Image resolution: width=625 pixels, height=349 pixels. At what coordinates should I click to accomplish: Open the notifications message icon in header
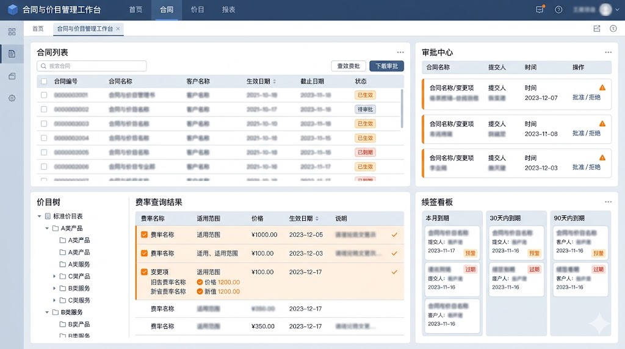pos(540,10)
